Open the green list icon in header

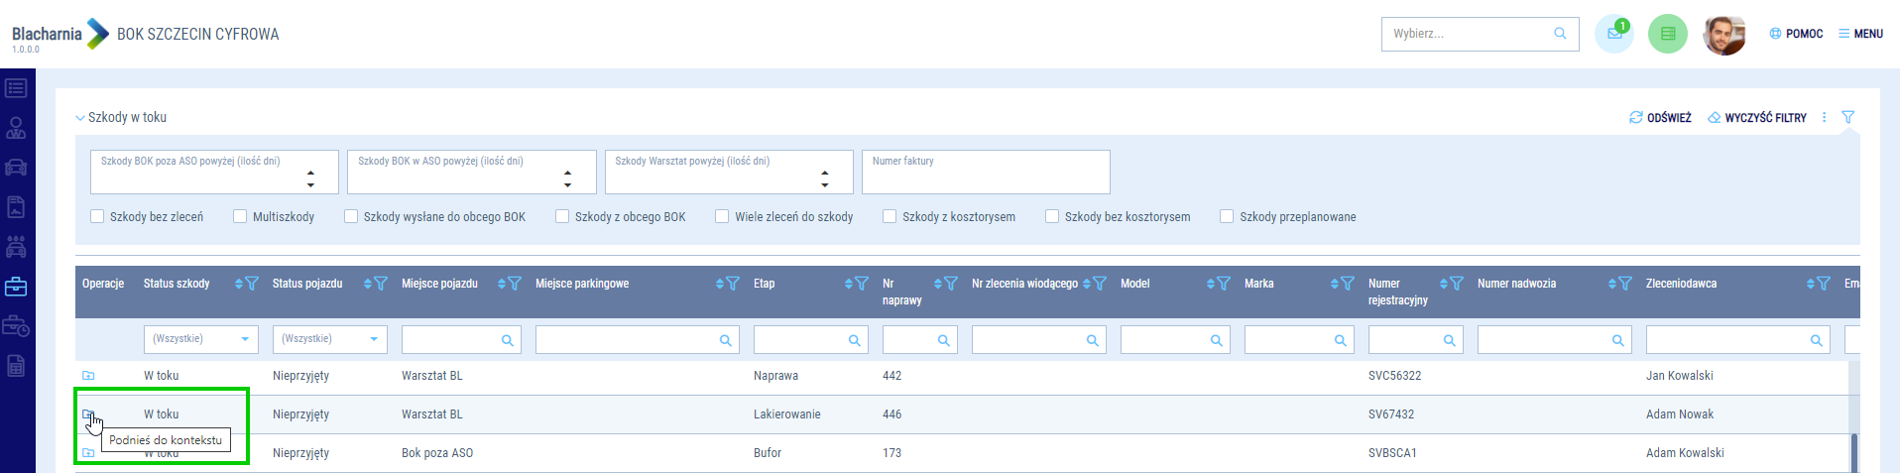pos(1667,34)
